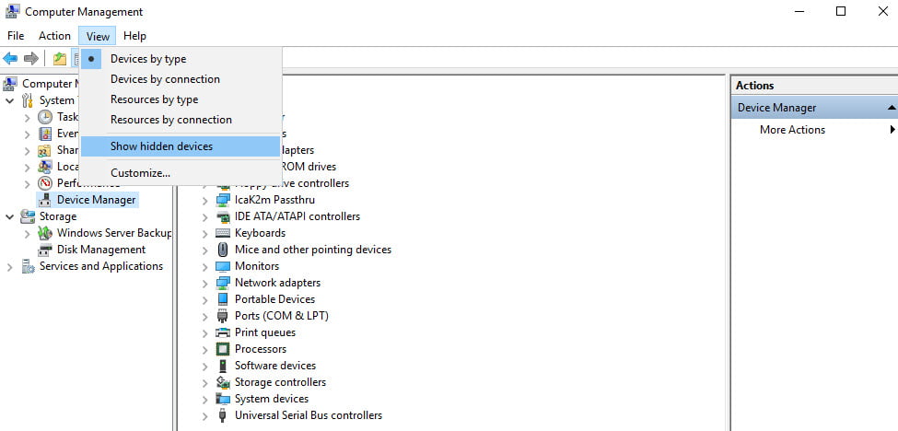This screenshot has width=898, height=431.
Task: Select the Services and Applications label
Action: point(100,266)
